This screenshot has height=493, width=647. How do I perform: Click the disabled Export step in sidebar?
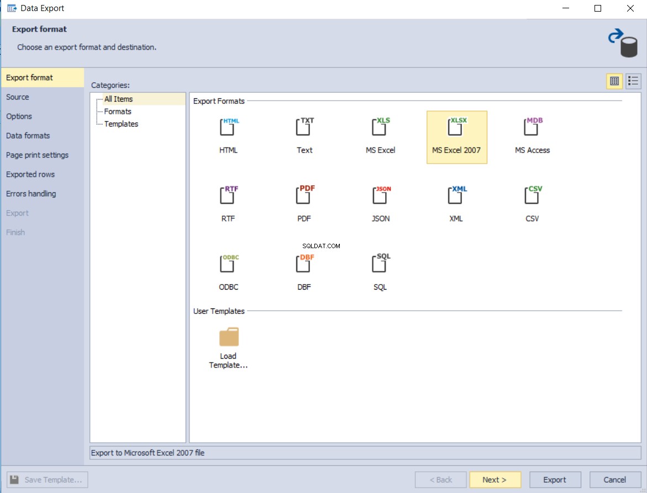(x=42, y=213)
